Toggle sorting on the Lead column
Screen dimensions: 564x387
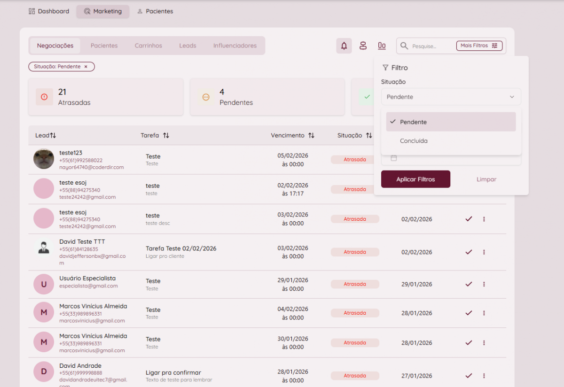(53, 135)
